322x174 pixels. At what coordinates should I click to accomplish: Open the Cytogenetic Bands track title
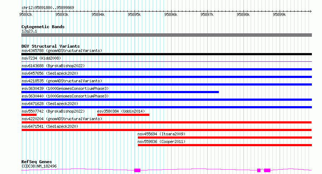point(43,27)
